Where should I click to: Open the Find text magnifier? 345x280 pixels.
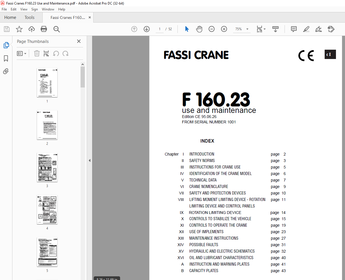pyautogui.click(x=57, y=29)
